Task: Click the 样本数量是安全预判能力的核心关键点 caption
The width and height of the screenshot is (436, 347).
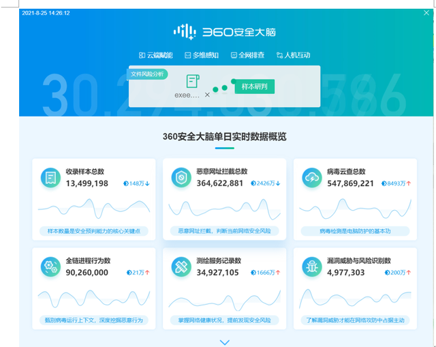Action: (x=94, y=231)
